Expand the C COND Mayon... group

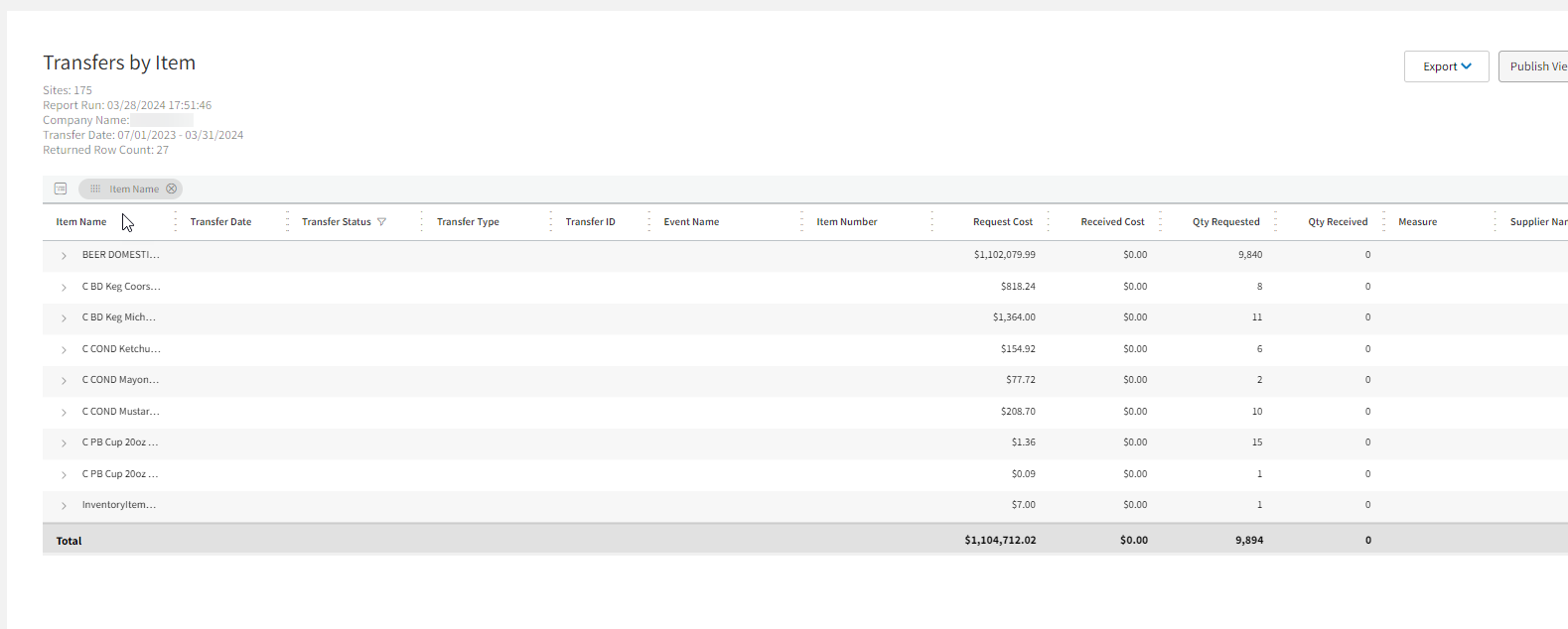click(x=64, y=381)
